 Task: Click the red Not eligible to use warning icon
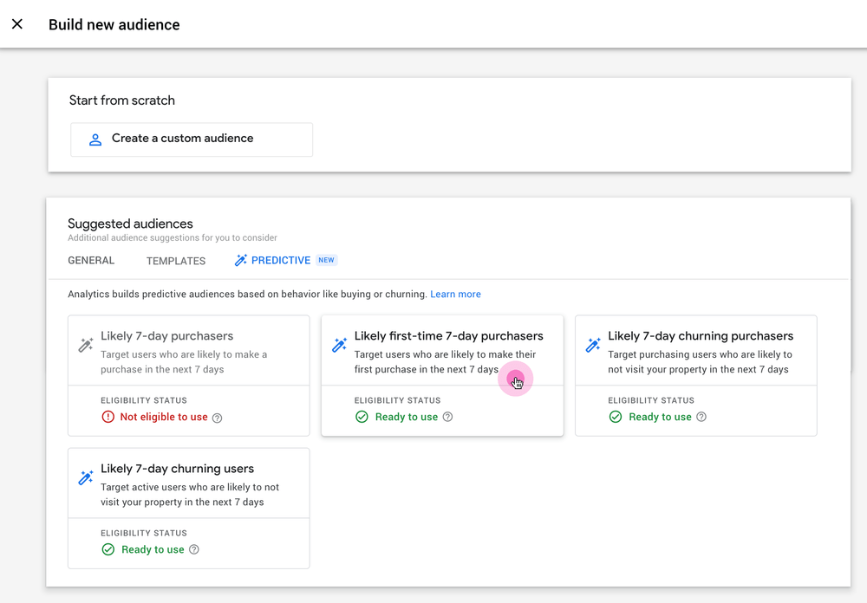[108, 418]
